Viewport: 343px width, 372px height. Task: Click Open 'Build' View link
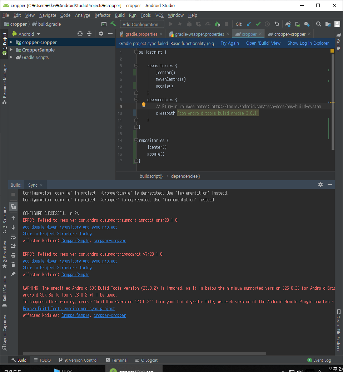(263, 43)
